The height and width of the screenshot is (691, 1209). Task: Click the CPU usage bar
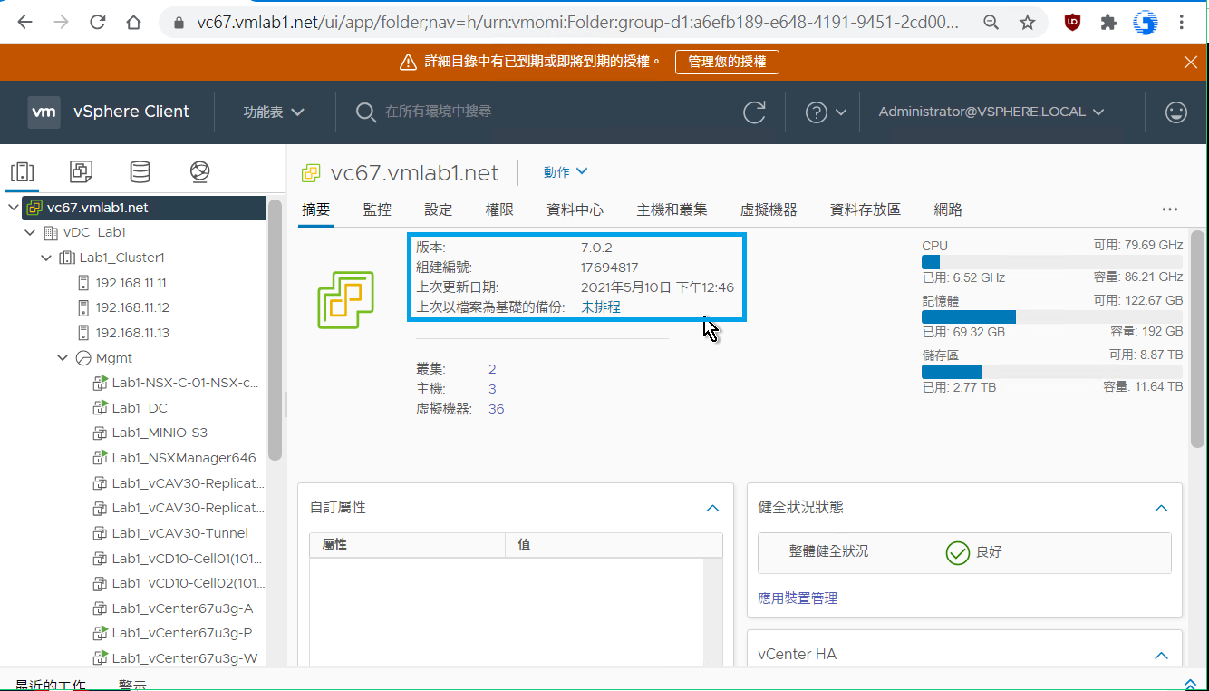click(x=1052, y=262)
